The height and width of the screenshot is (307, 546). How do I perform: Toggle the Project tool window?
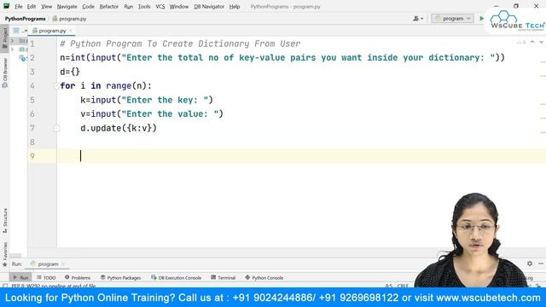[4, 38]
